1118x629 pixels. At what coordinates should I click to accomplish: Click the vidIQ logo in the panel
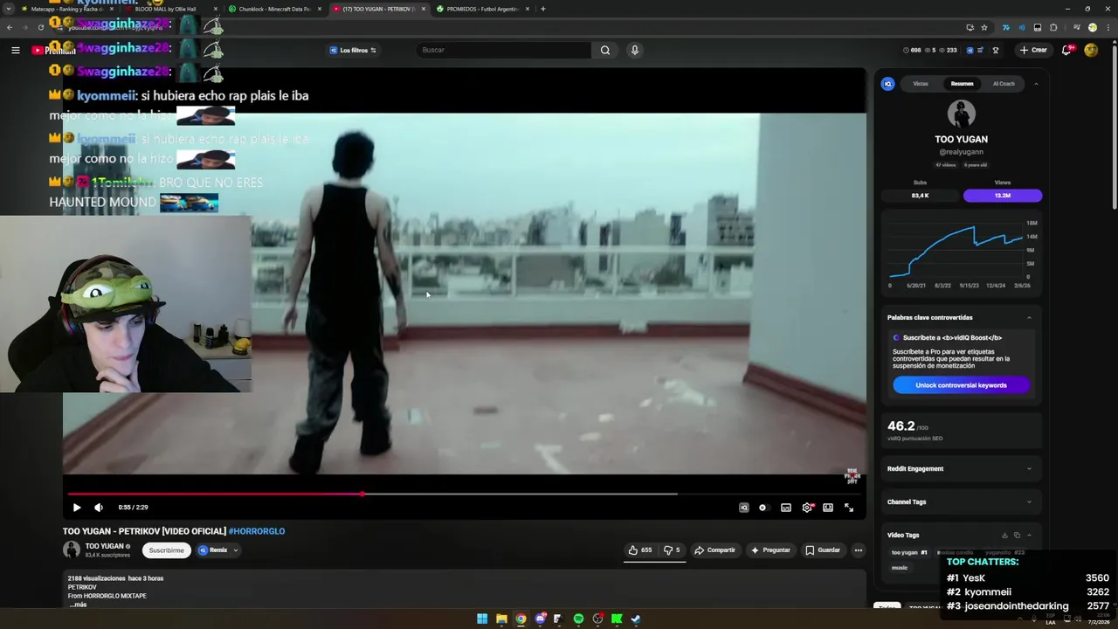(x=887, y=84)
